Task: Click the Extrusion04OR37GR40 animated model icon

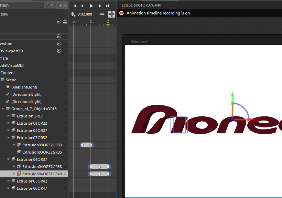Action: 19,174
